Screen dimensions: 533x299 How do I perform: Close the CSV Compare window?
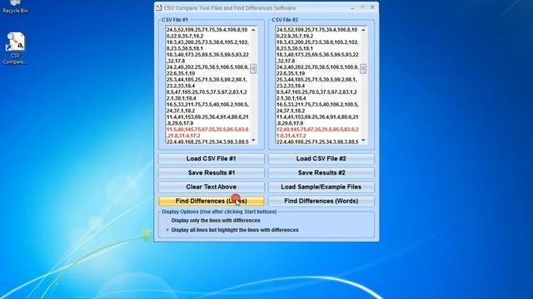pyautogui.click(x=372, y=7)
